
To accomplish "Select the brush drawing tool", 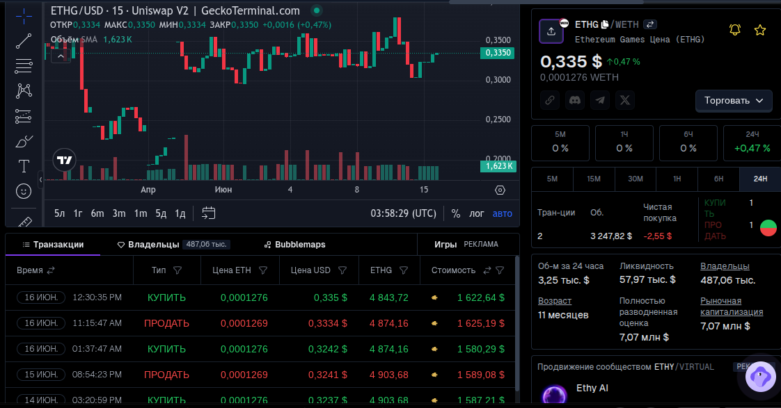I will [x=24, y=142].
